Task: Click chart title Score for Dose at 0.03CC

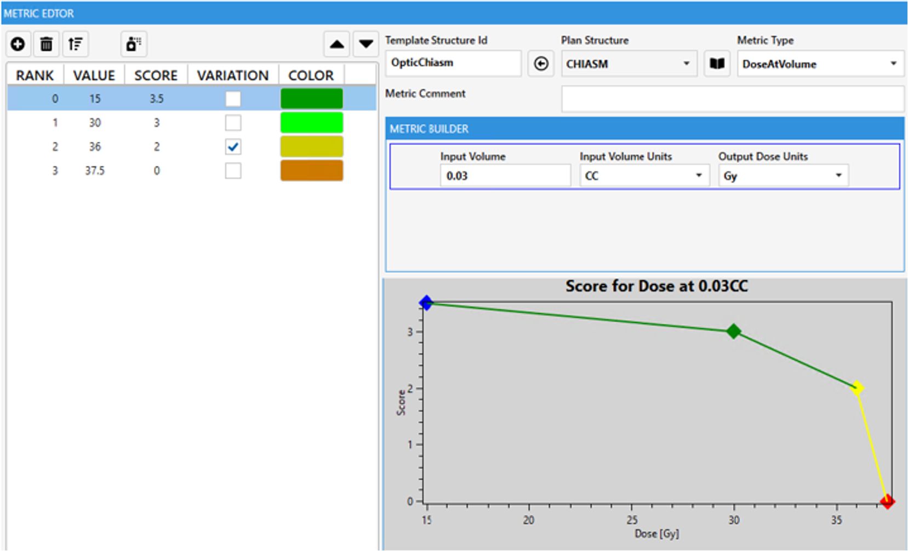Action: pos(656,286)
